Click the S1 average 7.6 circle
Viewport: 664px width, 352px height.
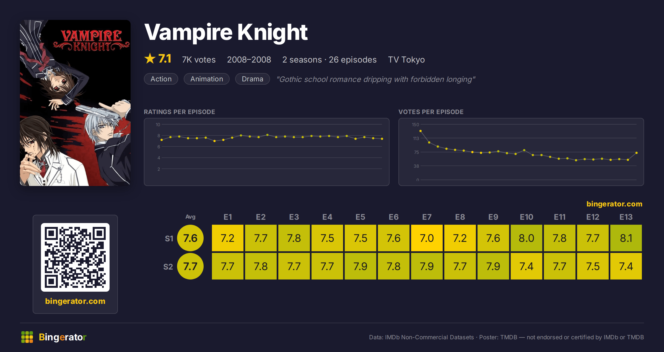190,238
